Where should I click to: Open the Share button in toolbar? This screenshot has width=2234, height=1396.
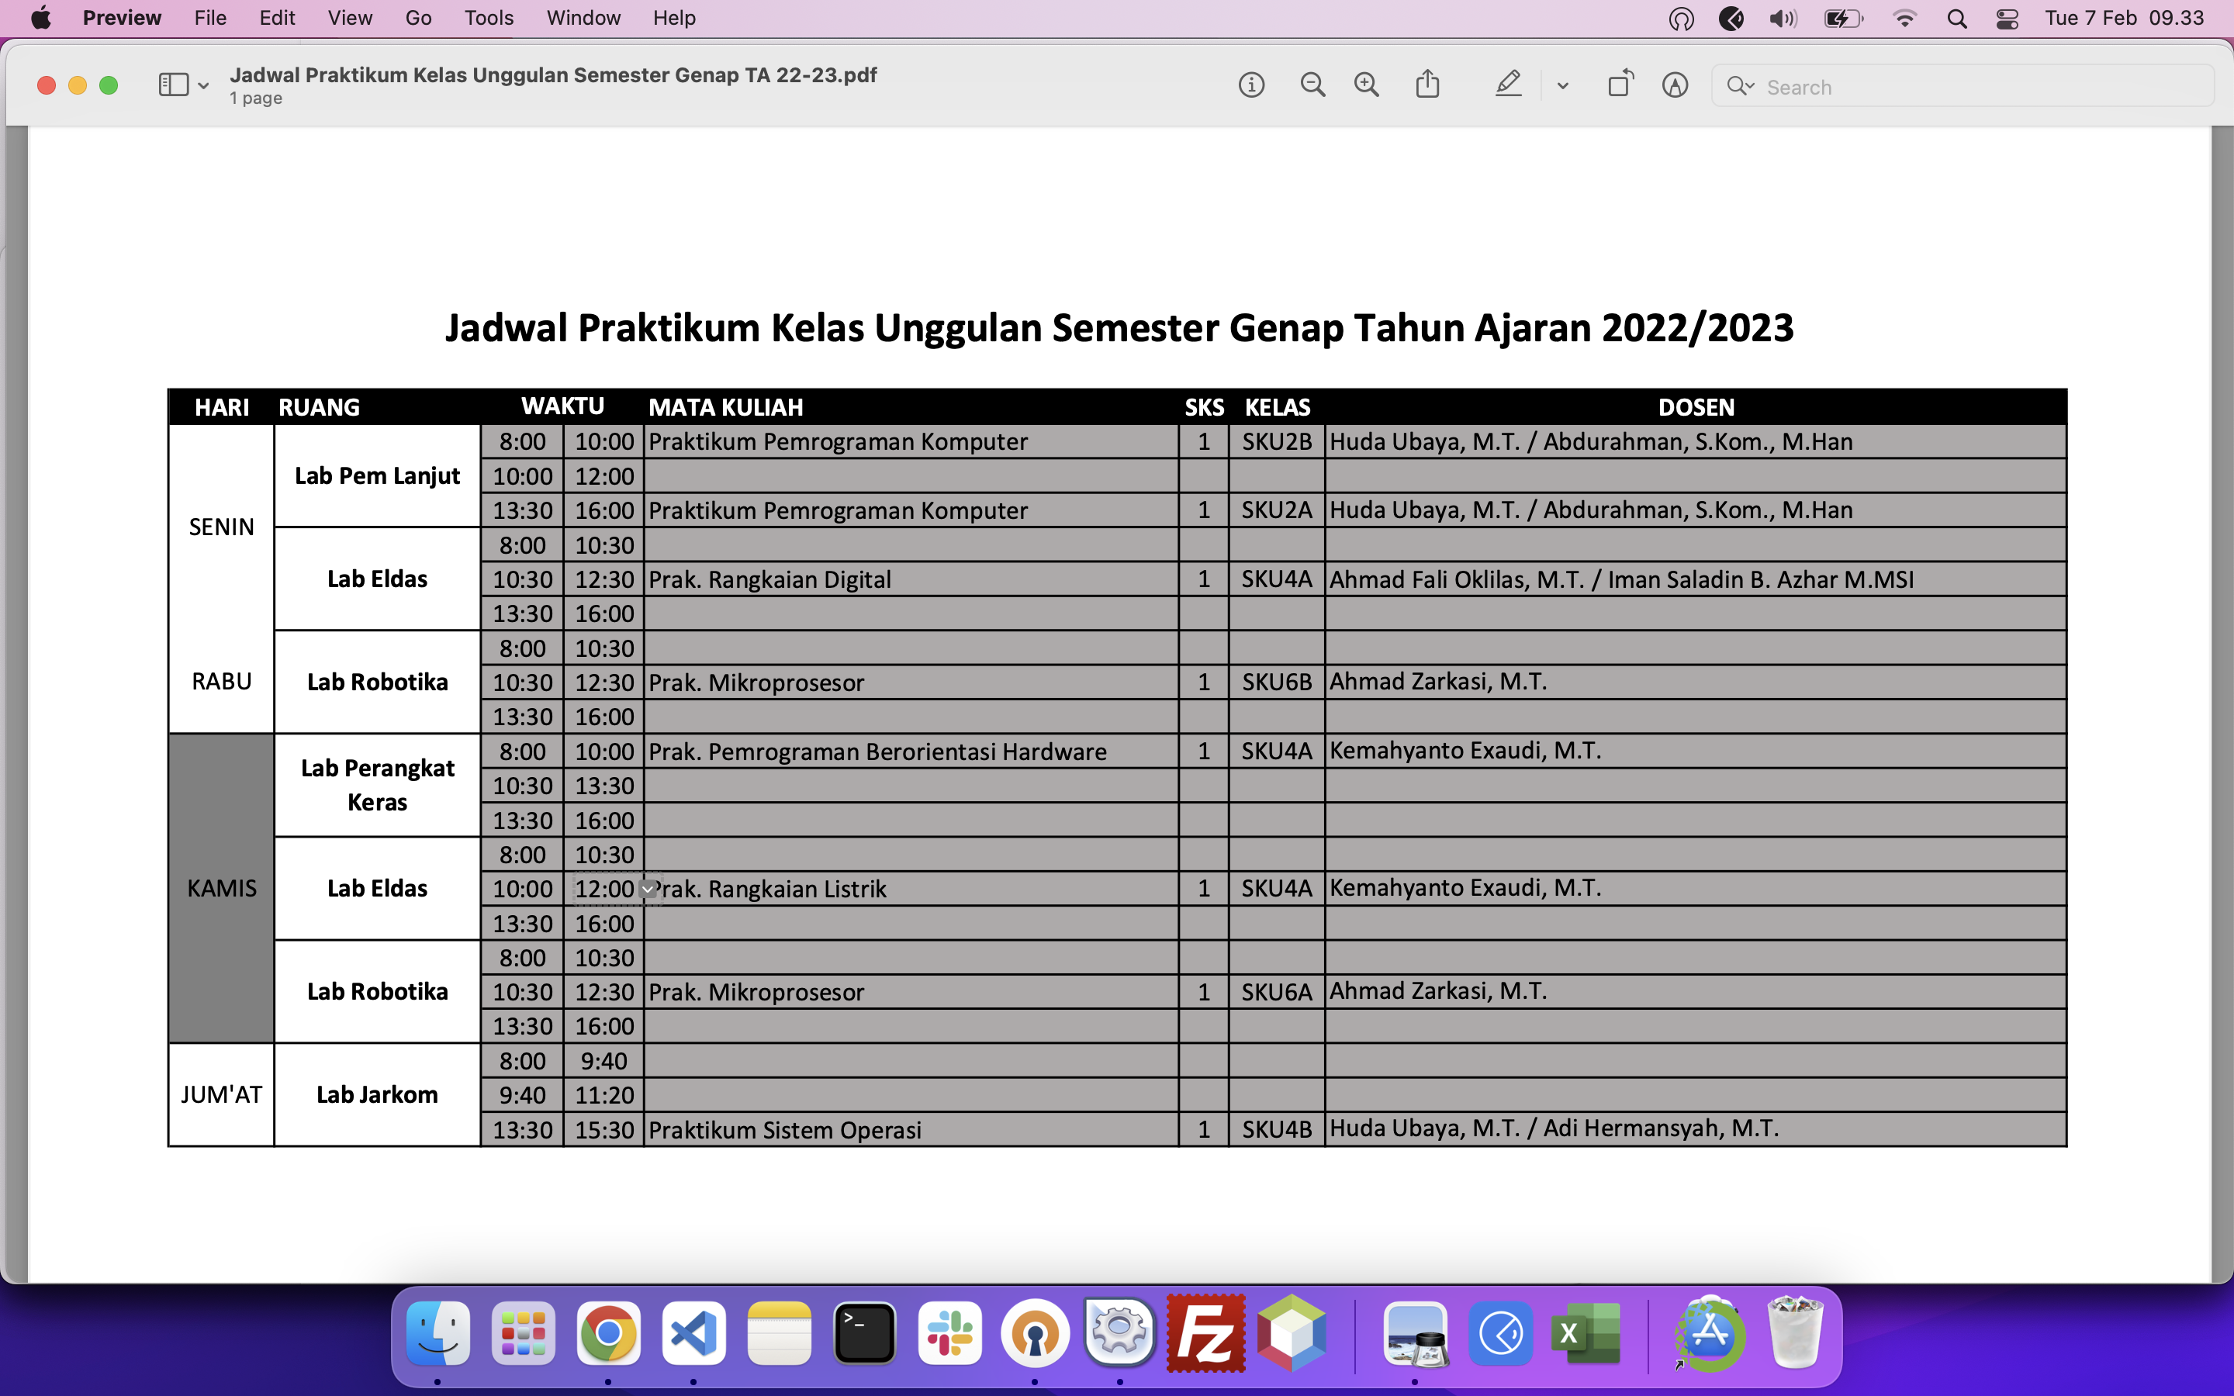(1427, 84)
